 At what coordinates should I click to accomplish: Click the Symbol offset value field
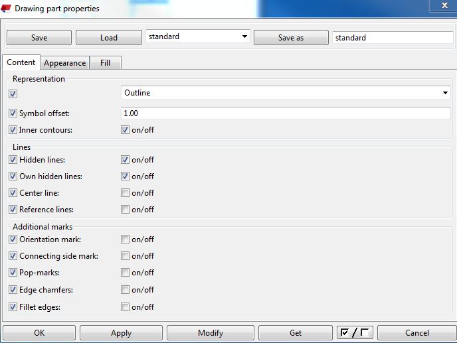286,113
